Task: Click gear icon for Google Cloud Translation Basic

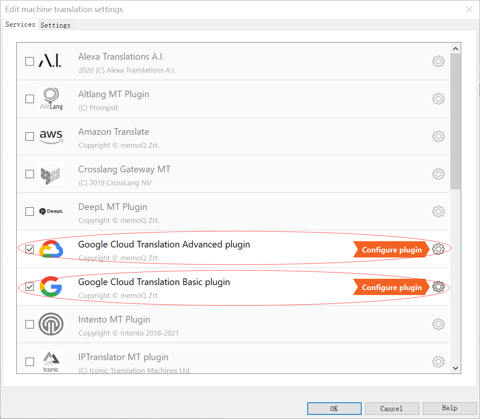Action: click(x=438, y=287)
